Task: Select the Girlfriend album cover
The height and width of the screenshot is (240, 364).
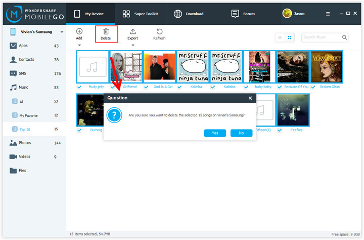Action: click(x=126, y=67)
